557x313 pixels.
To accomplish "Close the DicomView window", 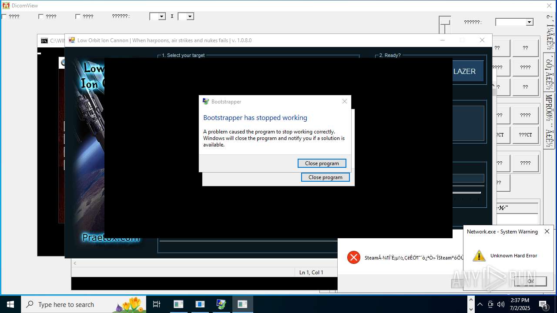I will click(x=549, y=6).
